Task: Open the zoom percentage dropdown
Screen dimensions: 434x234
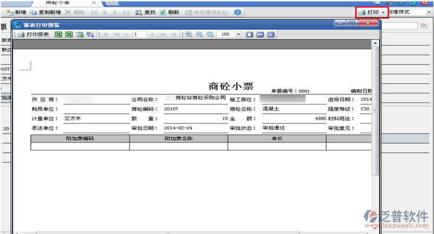Action: pyautogui.click(x=239, y=34)
